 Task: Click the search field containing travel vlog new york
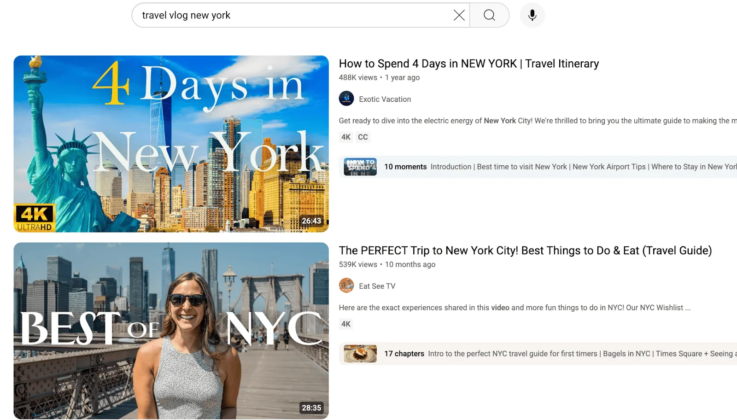coord(295,15)
